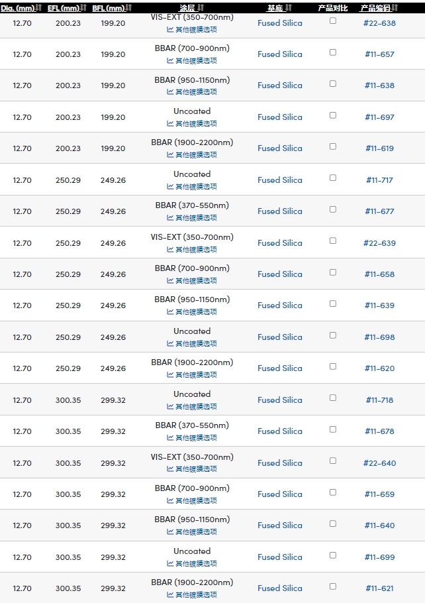
Task: Sort by 产品编码 column arrows
Action: pos(395,8)
